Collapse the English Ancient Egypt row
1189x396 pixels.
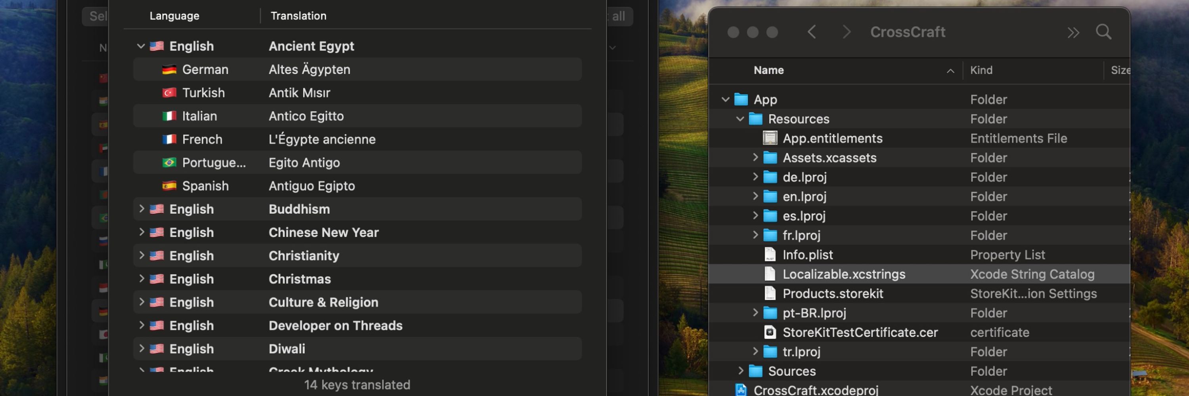[141, 46]
